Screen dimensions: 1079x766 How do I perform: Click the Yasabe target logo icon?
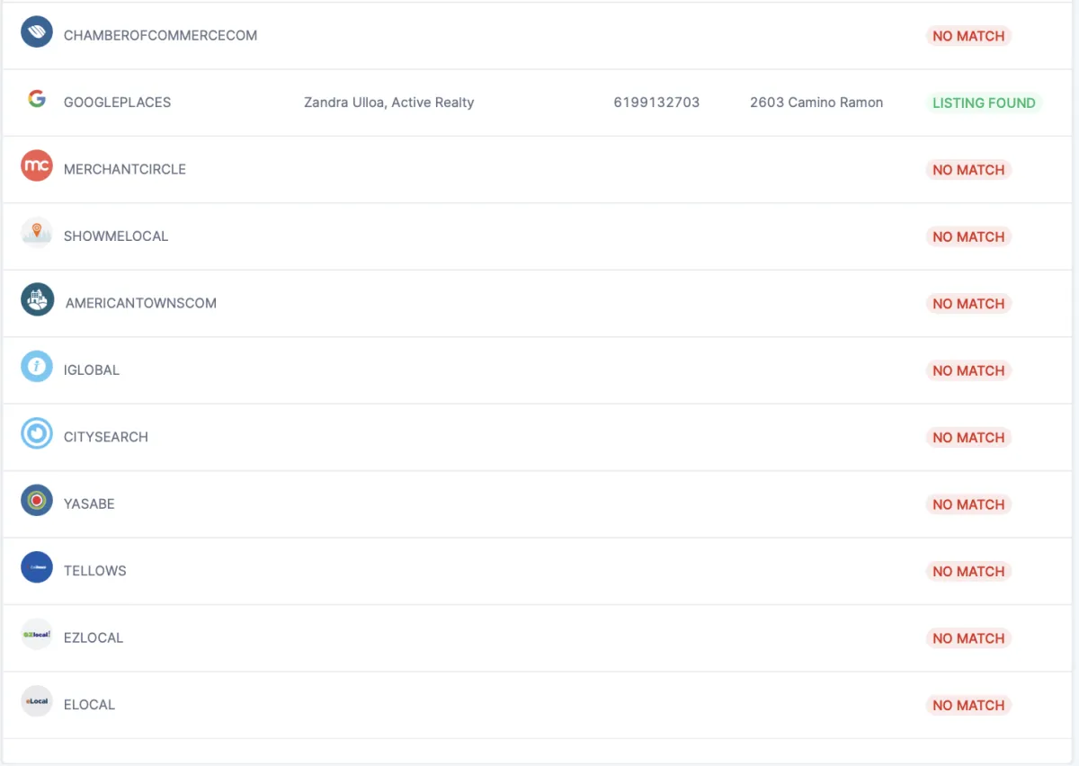tap(37, 500)
